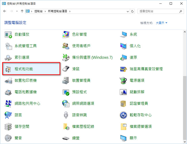The width and height of the screenshot is (187, 144).
Task: Open the 瑞昱高傳真音效管理 icon
Action: click(x=123, y=69)
